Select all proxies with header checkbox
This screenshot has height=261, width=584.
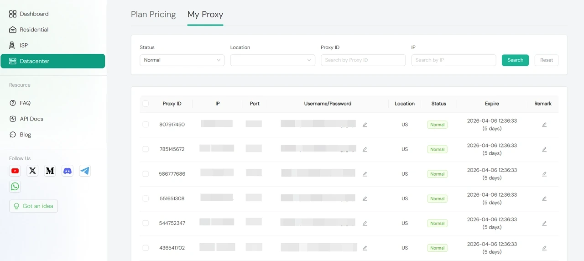pos(146,104)
